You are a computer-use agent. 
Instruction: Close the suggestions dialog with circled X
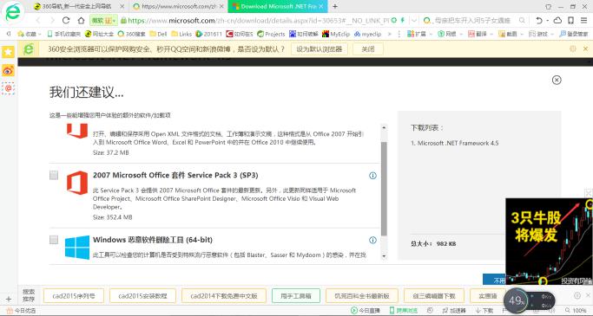557,80
